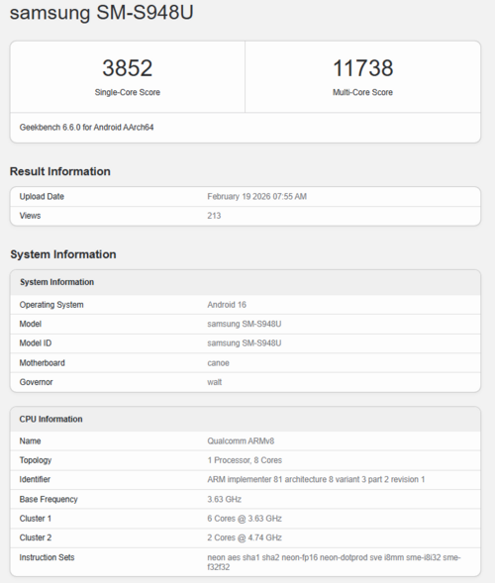Select the multi-core score 11738
Screen dimensions: 495x583
coord(362,68)
